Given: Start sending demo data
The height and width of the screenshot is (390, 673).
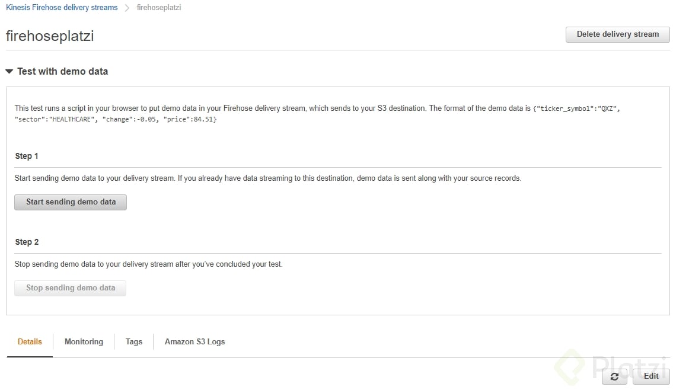Looking at the screenshot, I should [x=71, y=202].
